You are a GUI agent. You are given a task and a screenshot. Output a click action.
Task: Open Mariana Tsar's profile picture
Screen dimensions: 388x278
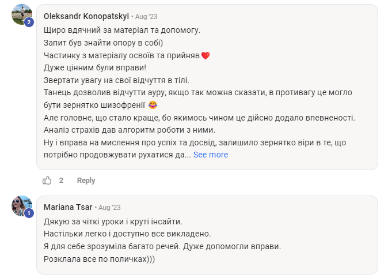tap(21, 205)
